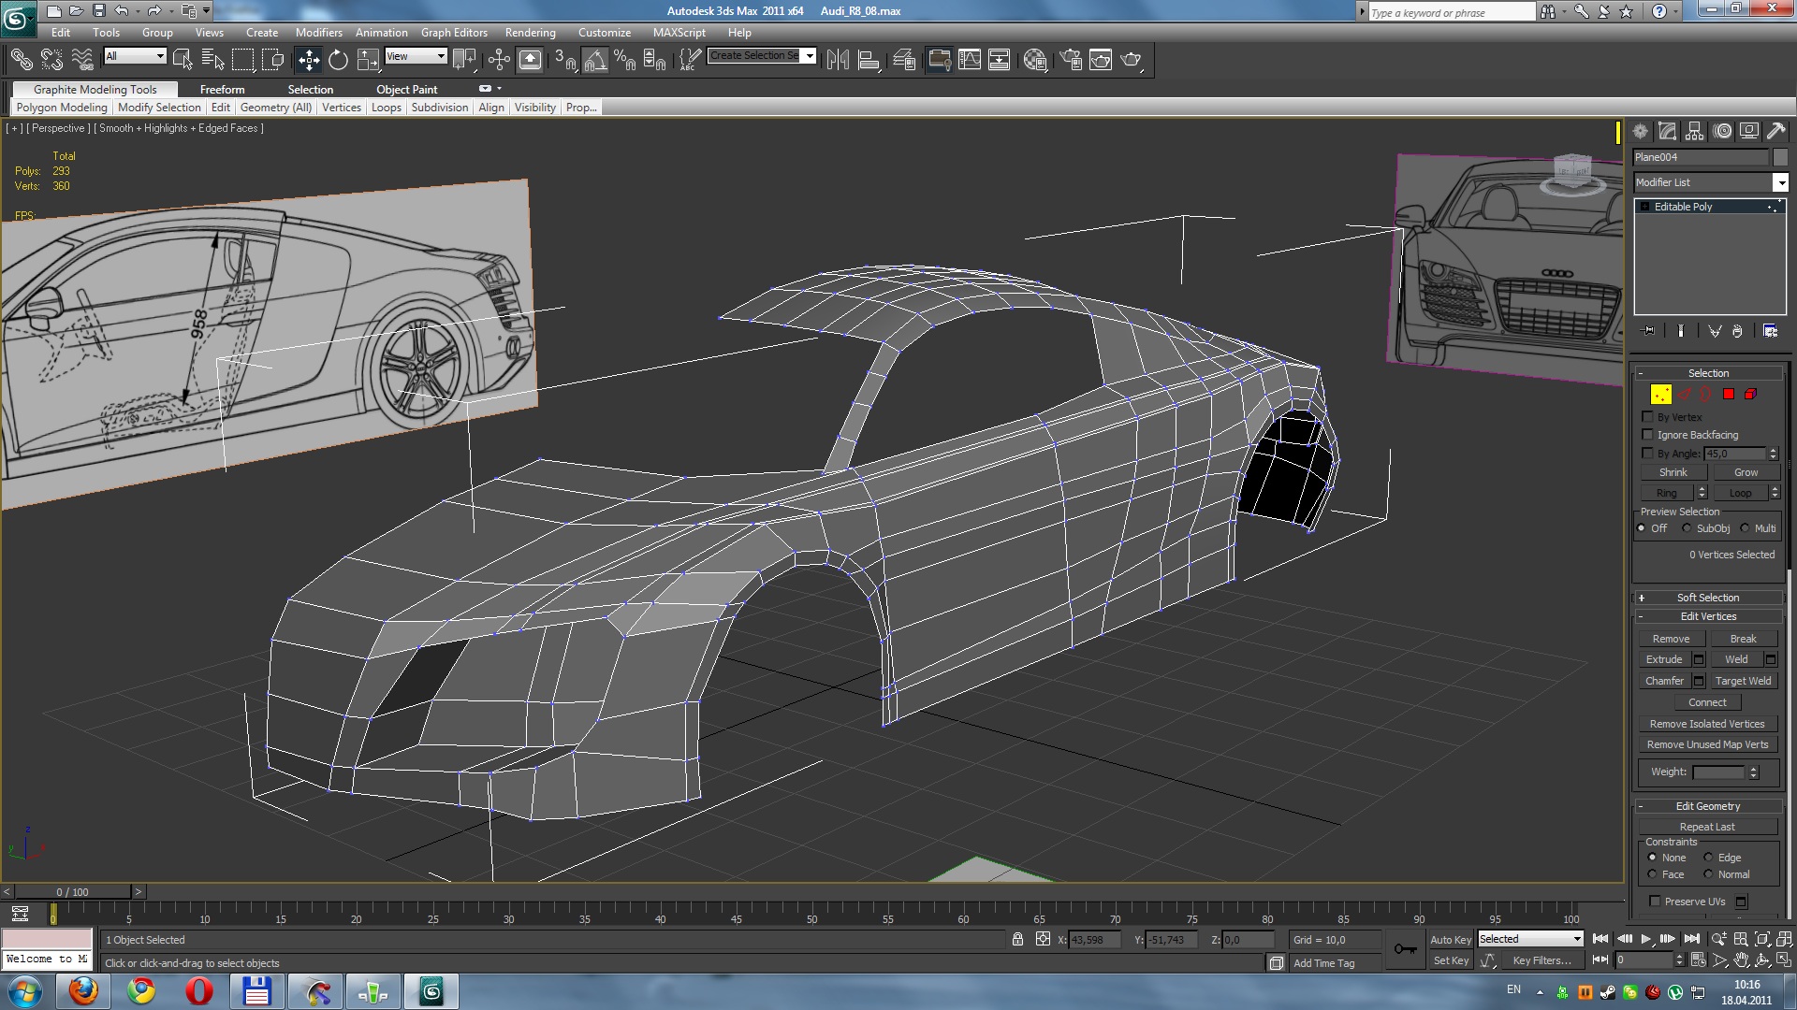Check the Preserve UVs option
This screenshot has height=1010, width=1797.
click(x=1655, y=902)
